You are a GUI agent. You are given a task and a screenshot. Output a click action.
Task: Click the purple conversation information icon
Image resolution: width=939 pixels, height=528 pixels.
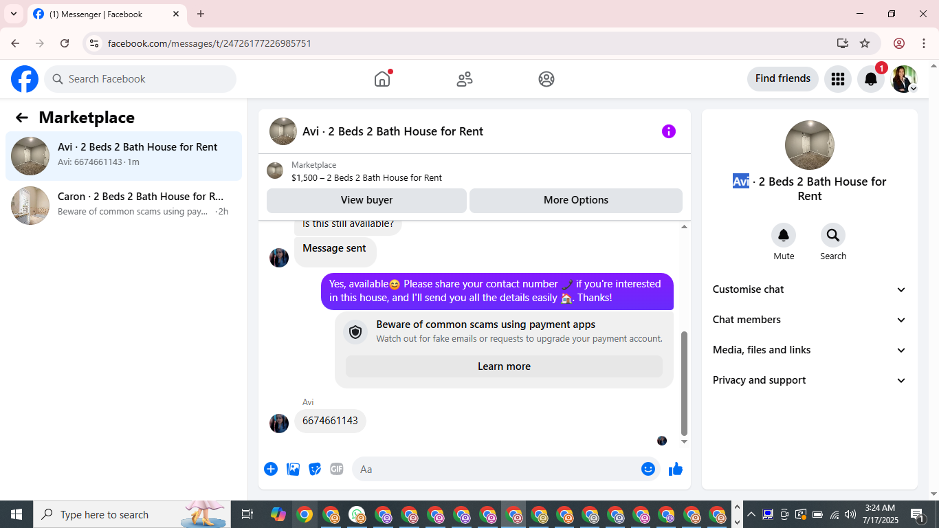pos(669,131)
